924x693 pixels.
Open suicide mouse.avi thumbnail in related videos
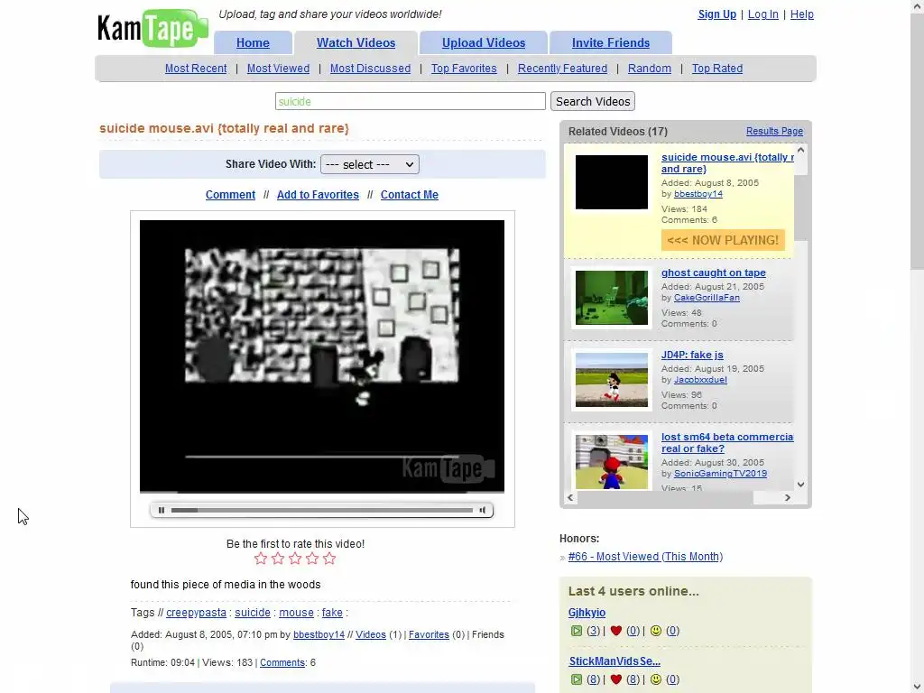[612, 182]
